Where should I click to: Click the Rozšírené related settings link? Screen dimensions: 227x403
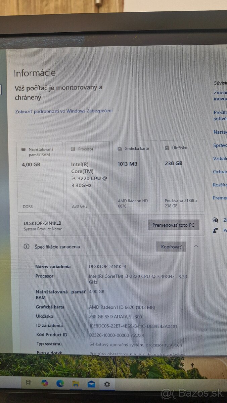[220, 185]
